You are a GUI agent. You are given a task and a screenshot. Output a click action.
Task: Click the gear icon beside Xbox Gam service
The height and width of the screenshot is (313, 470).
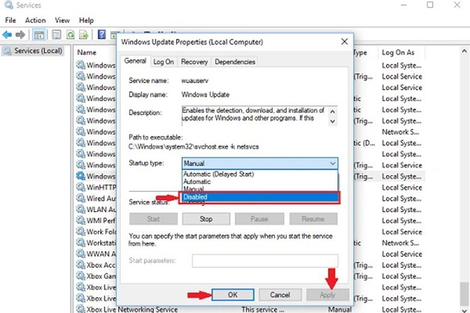click(x=80, y=276)
